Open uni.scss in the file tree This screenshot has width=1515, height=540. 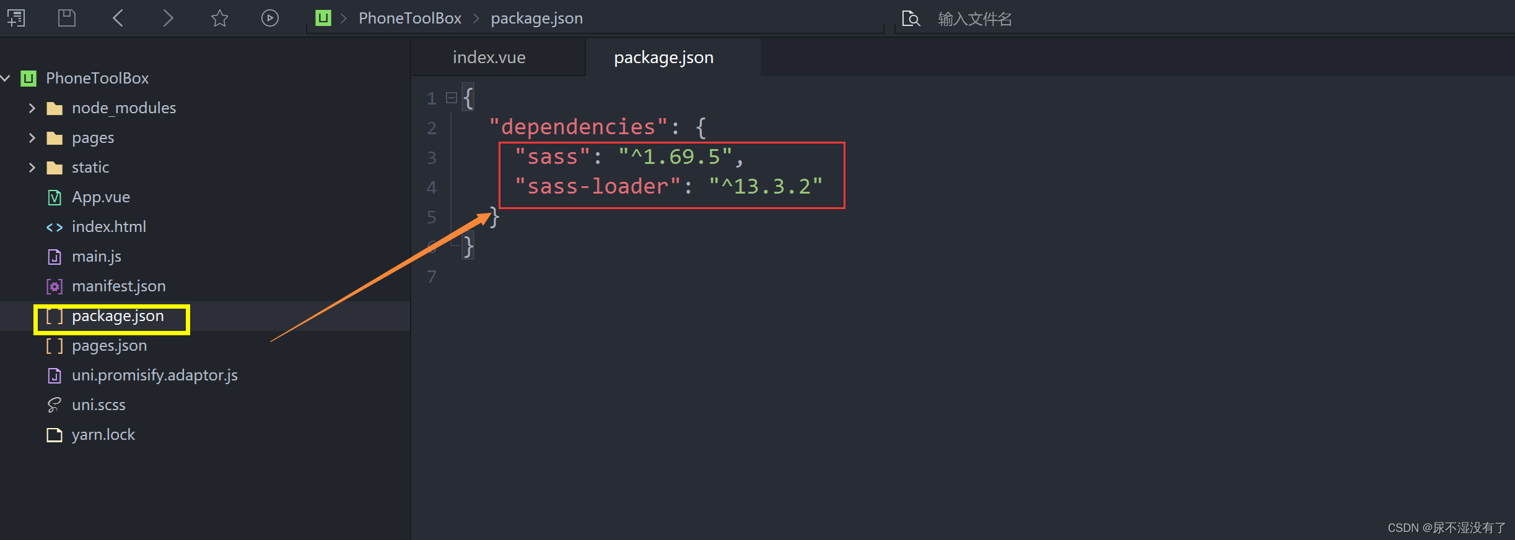click(x=98, y=405)
